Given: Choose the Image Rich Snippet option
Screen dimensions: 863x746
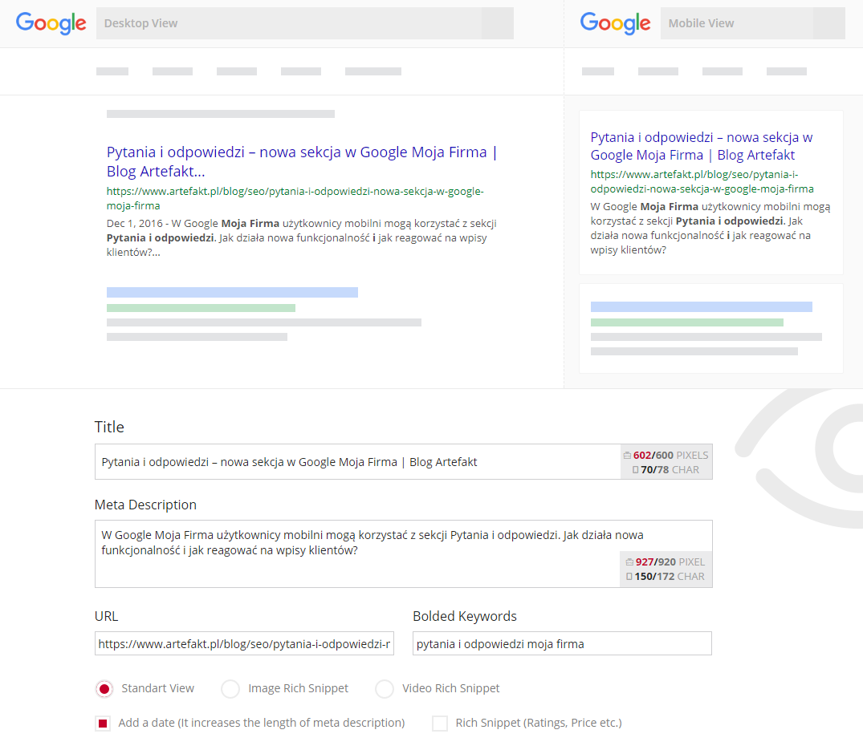Looking at the screenshot, I should click(x=230, y=689).
